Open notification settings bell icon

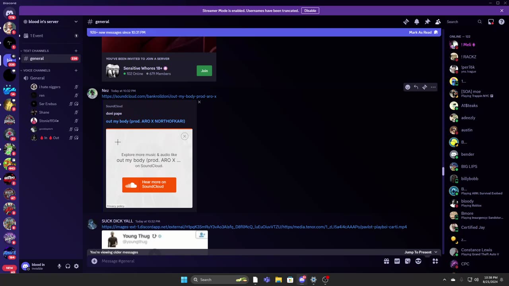pyautogui.click(x=417, y=22)
